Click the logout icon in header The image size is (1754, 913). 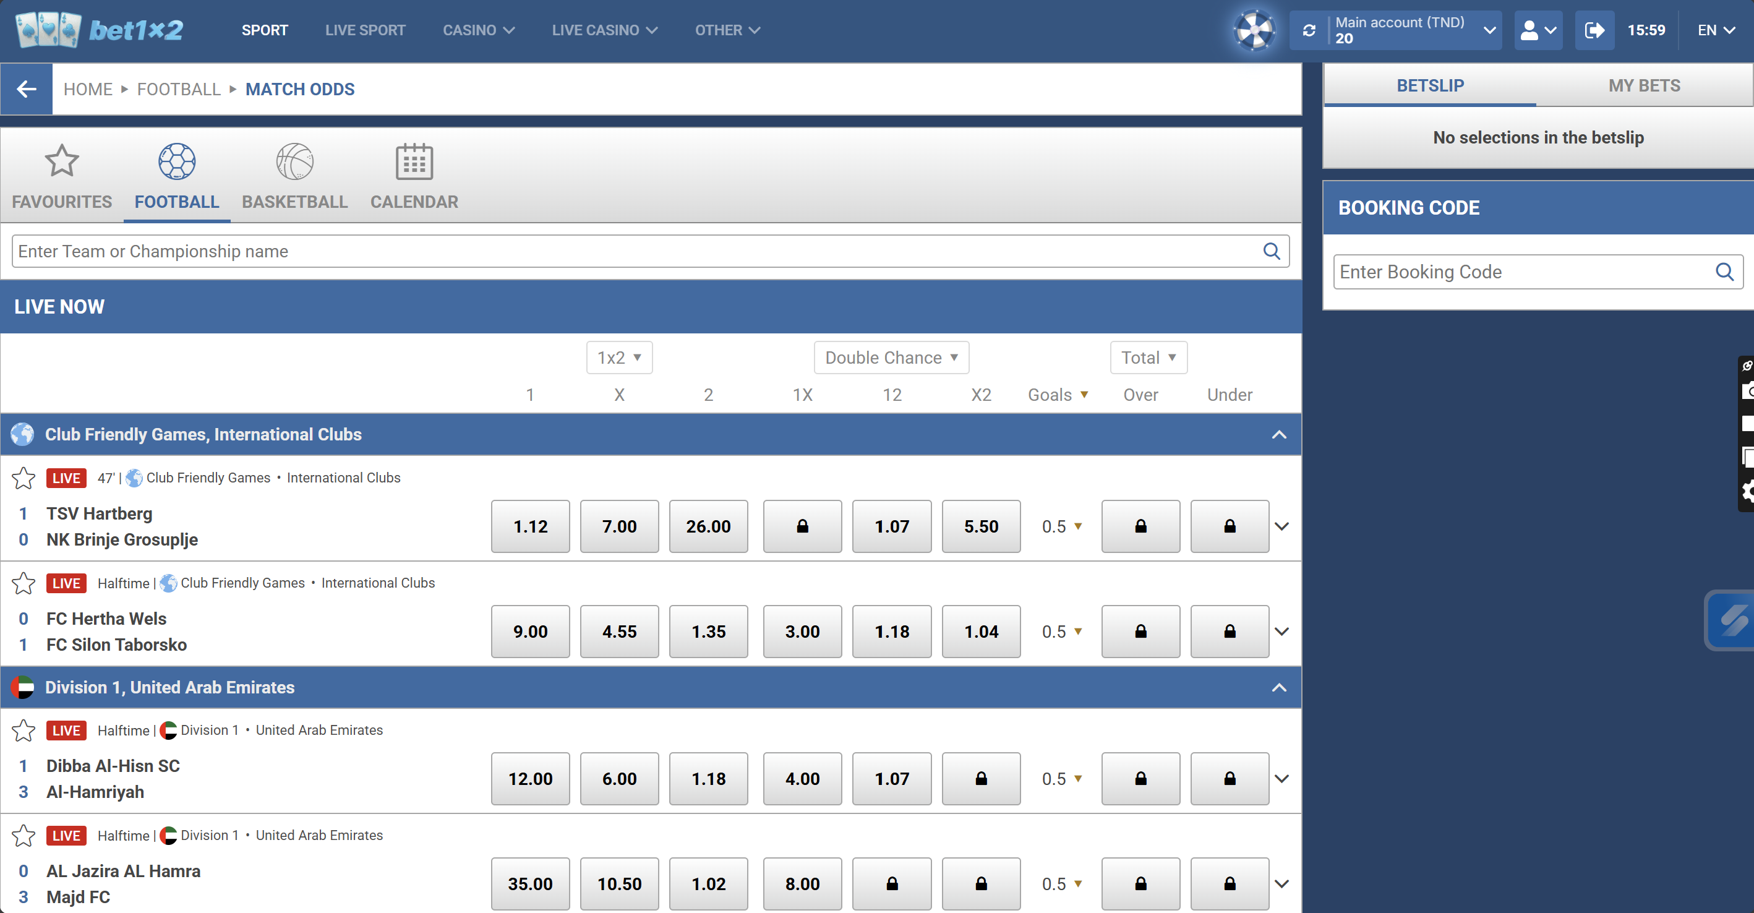click(1594, 30)
